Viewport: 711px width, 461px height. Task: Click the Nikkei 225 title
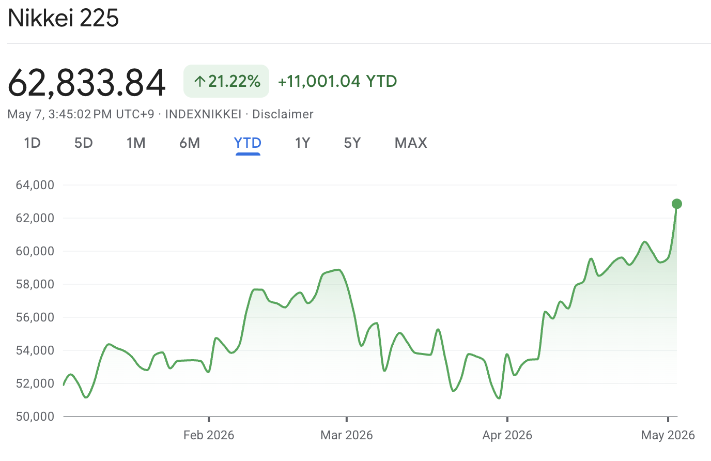point(64,18)
